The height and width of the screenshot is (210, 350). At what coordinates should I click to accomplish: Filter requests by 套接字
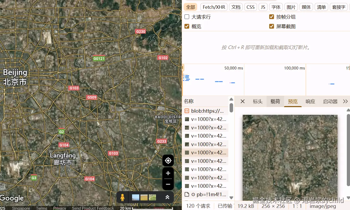point(339,7)
